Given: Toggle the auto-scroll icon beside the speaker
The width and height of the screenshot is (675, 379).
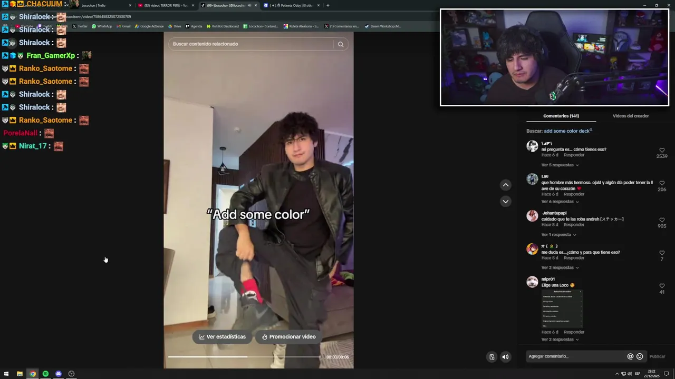Looking at the screenshot, I should click(491, 357).
